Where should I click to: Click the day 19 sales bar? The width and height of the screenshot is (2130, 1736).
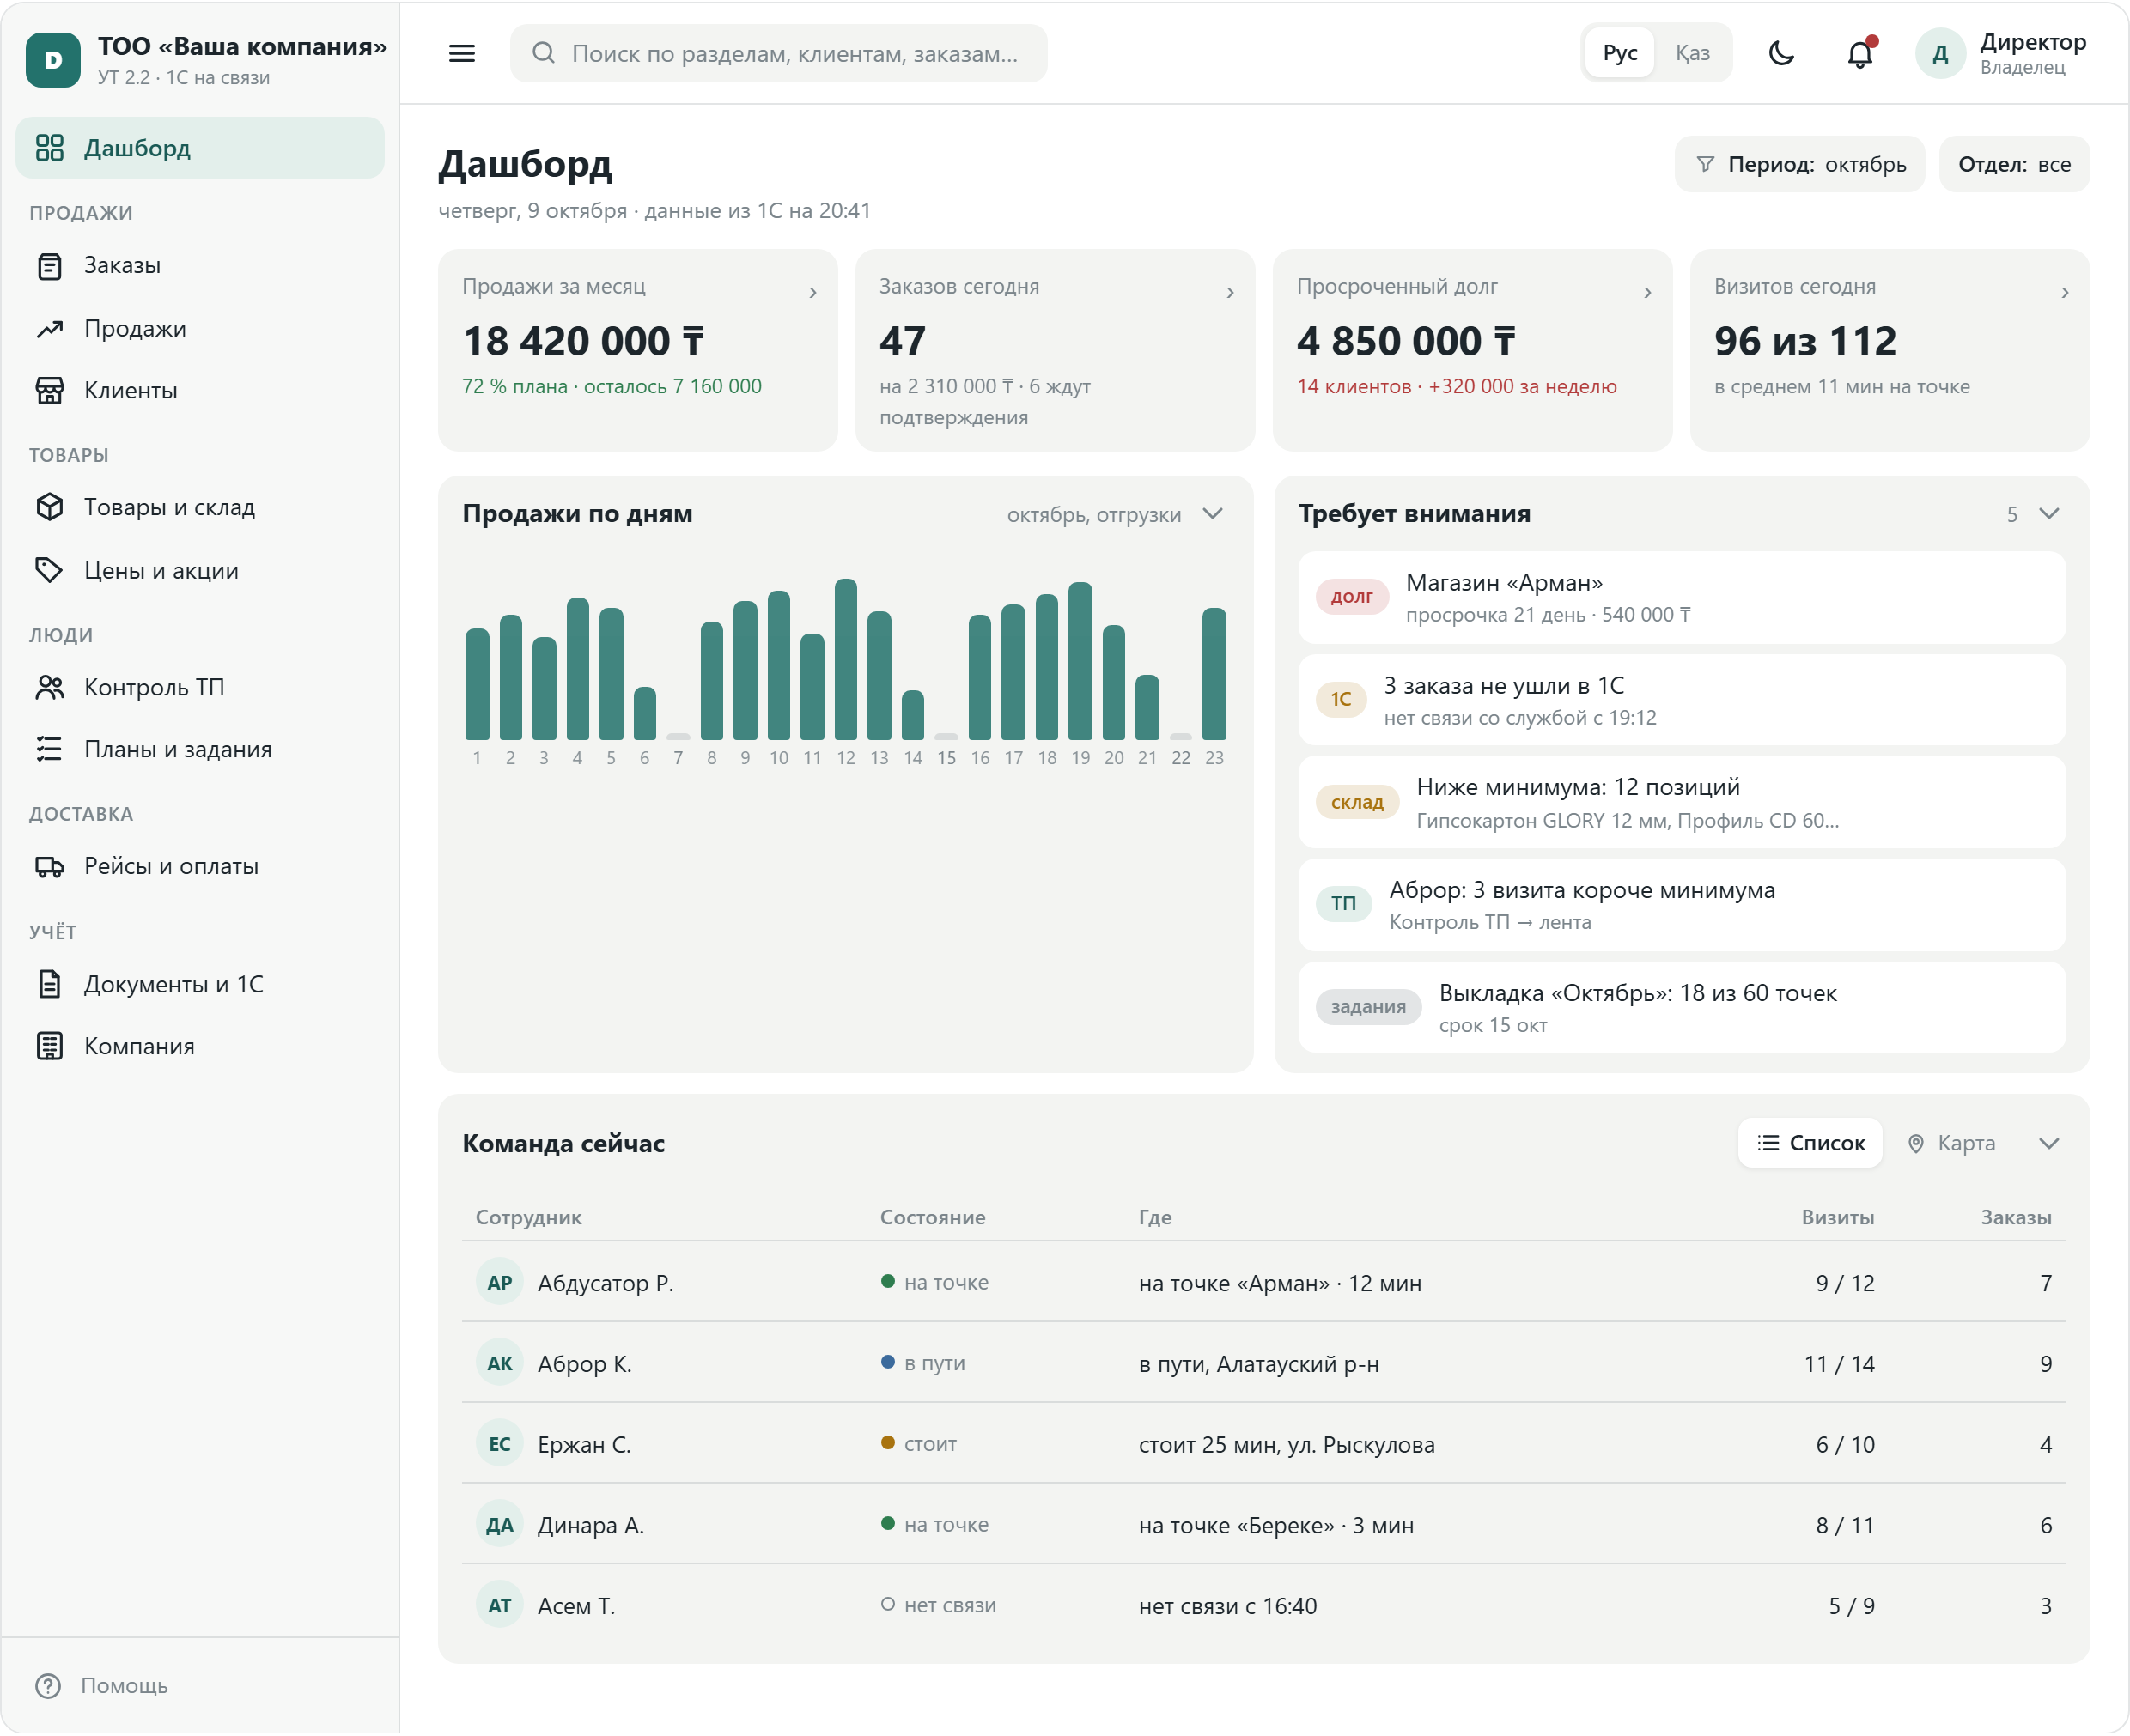1080,661
